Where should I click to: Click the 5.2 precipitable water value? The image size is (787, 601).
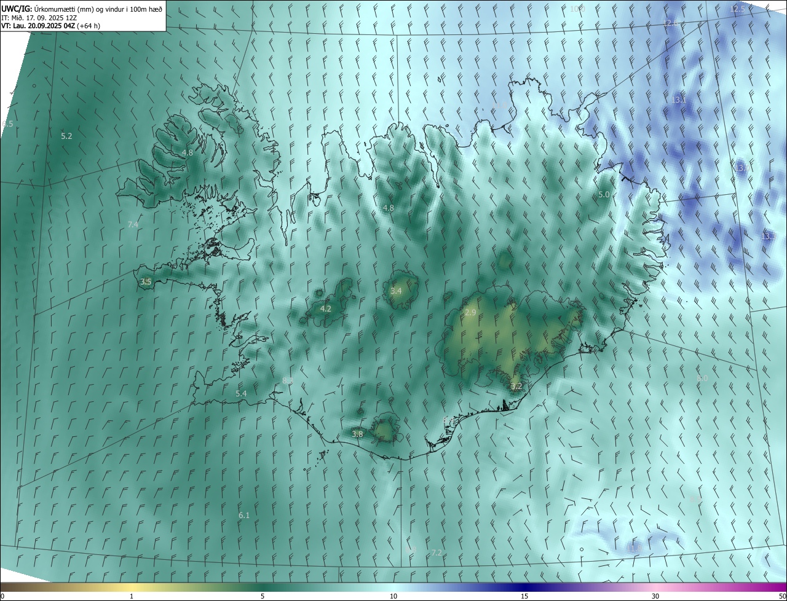67,136
